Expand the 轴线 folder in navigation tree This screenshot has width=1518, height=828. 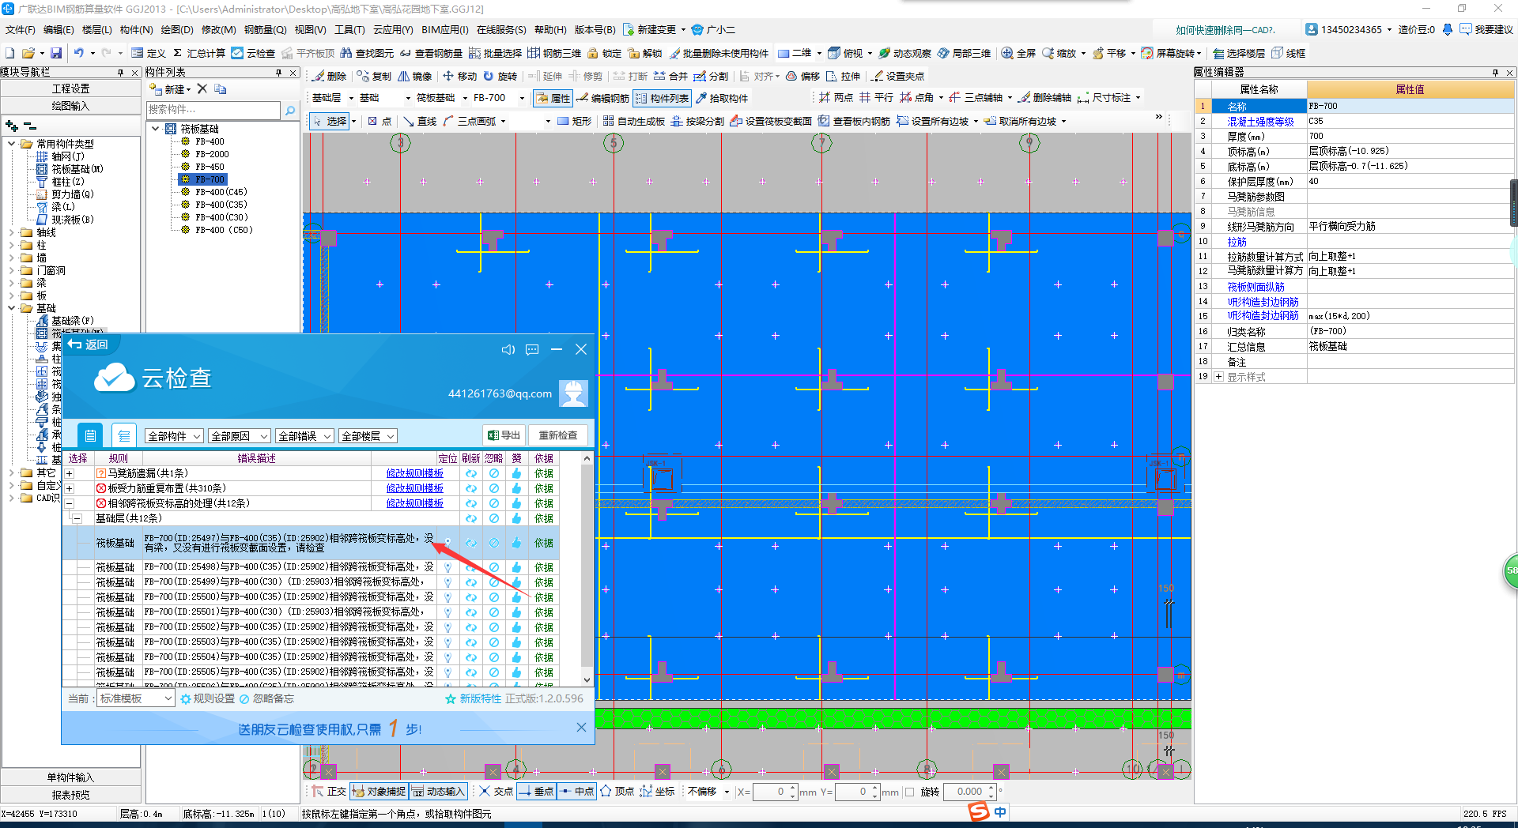coord(11,232)
